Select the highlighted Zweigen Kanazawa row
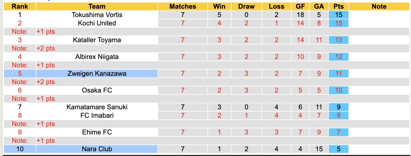 [x=97, y=74]
